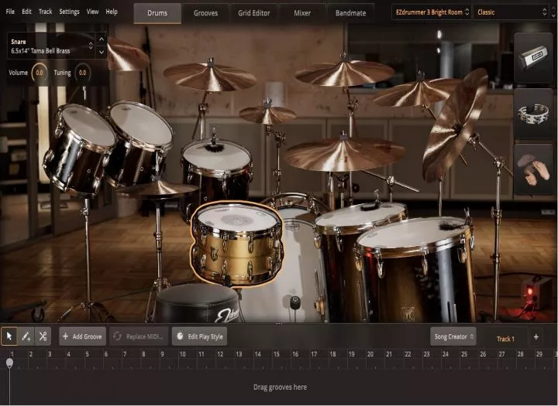This screenshot has width=558, height=406.
Task: Click the hand claps percussion thumbnail
Action: coord(533,169)
